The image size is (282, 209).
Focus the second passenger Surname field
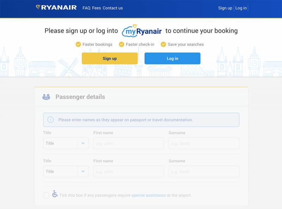click(x=204, y=171)
